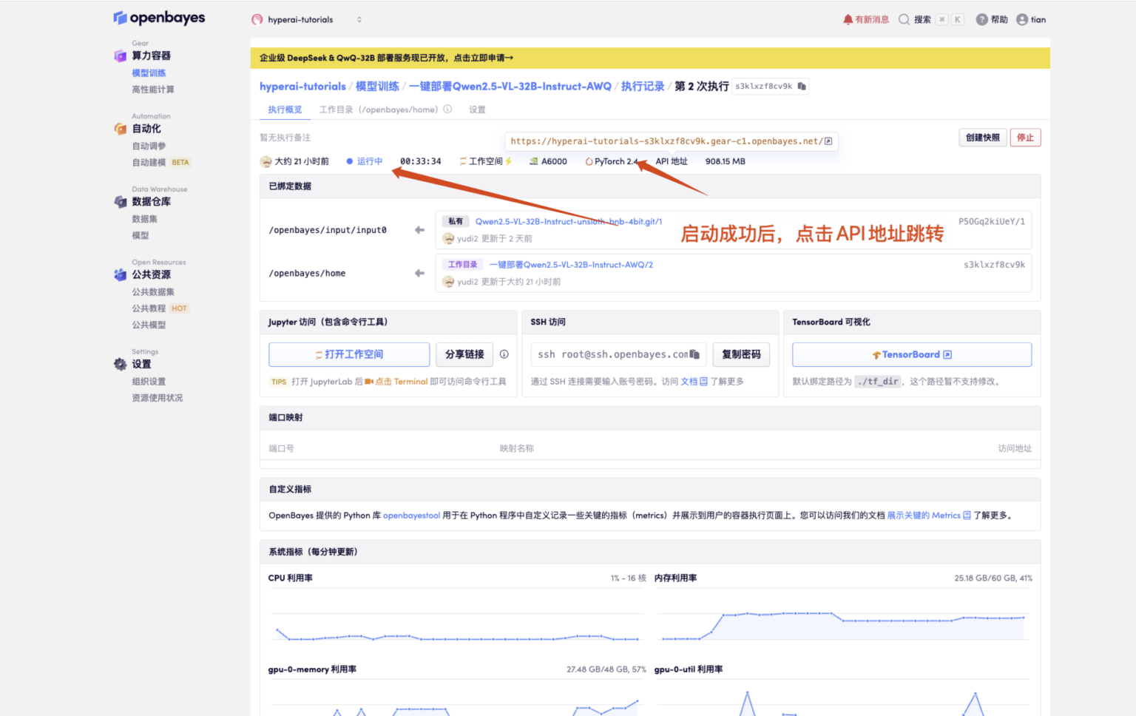Click the 停止 stop button
Screen dimensions: 1136x716
tap(1025, 138)
